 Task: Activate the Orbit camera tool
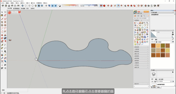pyautogui.click(x=2, y=55)
